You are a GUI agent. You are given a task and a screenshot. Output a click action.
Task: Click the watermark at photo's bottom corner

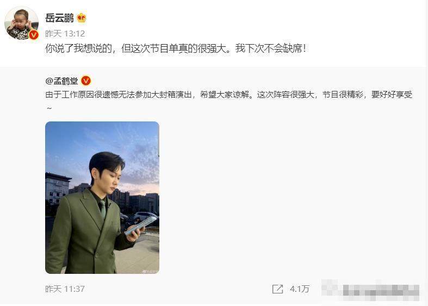[x=149, y=271]
